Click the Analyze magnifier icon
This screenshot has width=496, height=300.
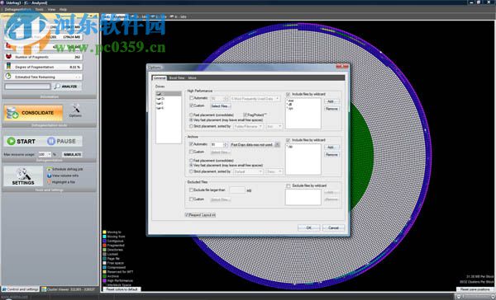[x=57, y=86]
